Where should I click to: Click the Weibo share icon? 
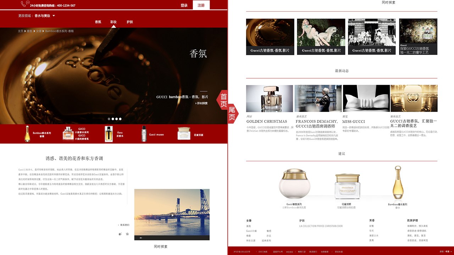[120, 234]
